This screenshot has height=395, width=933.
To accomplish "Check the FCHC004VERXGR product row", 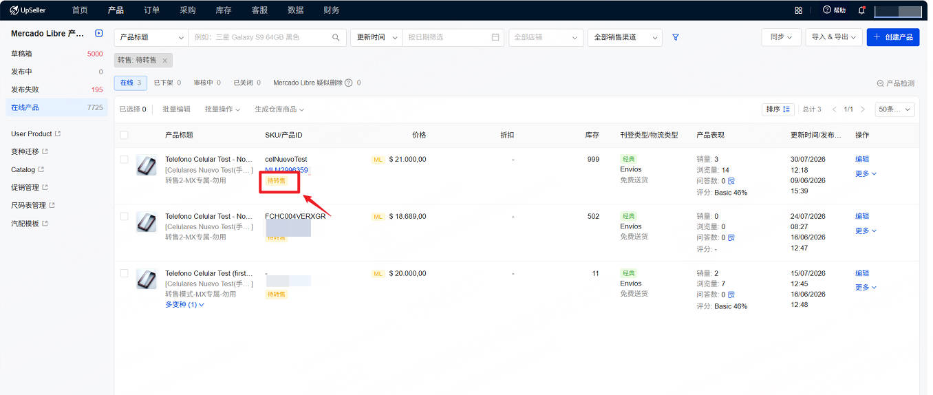I will (124, 216).
